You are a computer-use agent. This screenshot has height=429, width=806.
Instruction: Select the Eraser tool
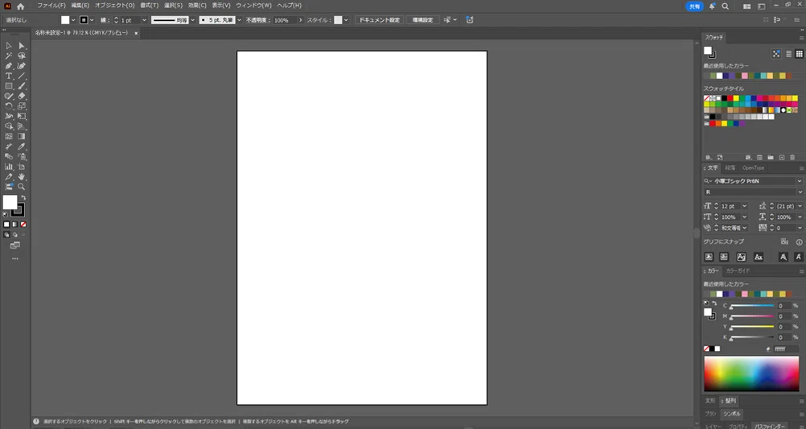click(x=22, y=97)
